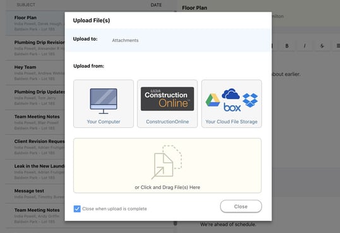Click the Dropbox icon
The image size is (340, 233).
tap(250, 100)
